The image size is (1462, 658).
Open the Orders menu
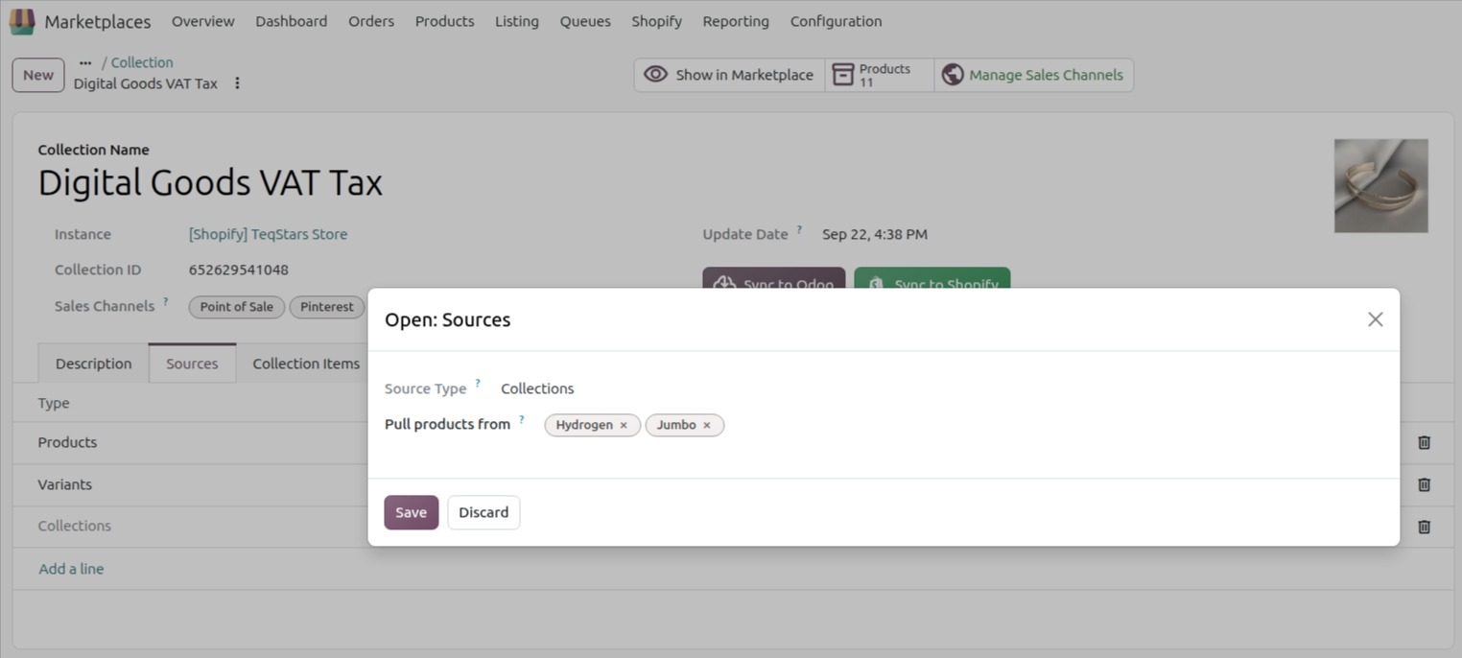(x=371, y=21)
